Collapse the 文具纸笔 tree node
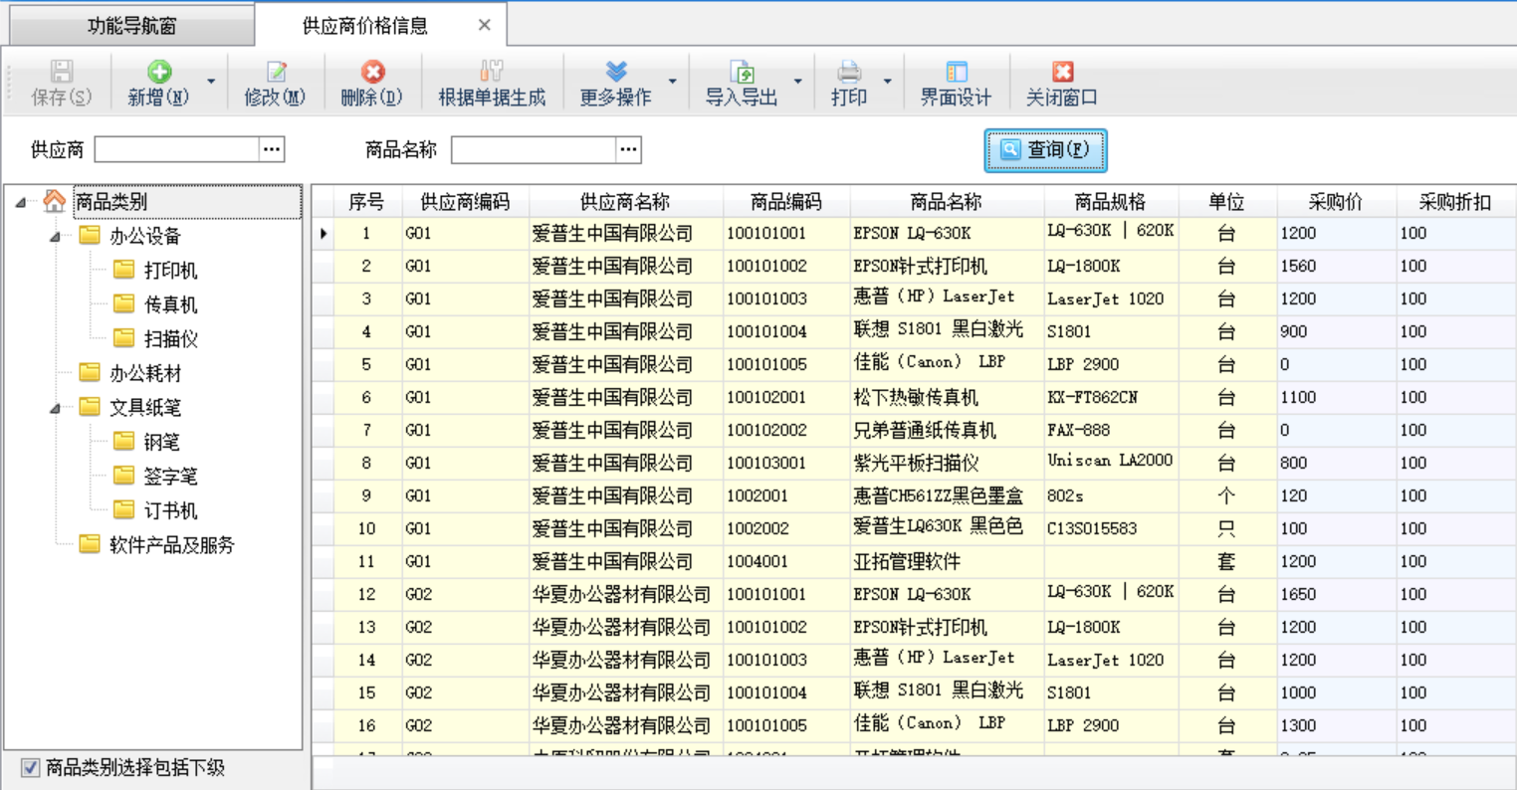Viewport: 1517px width, 790px height. [x=56, y=408]
